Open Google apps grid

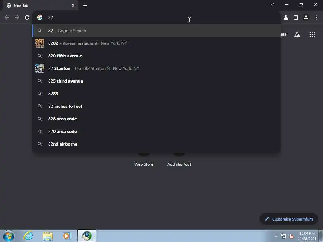click(x=312, y=34)
